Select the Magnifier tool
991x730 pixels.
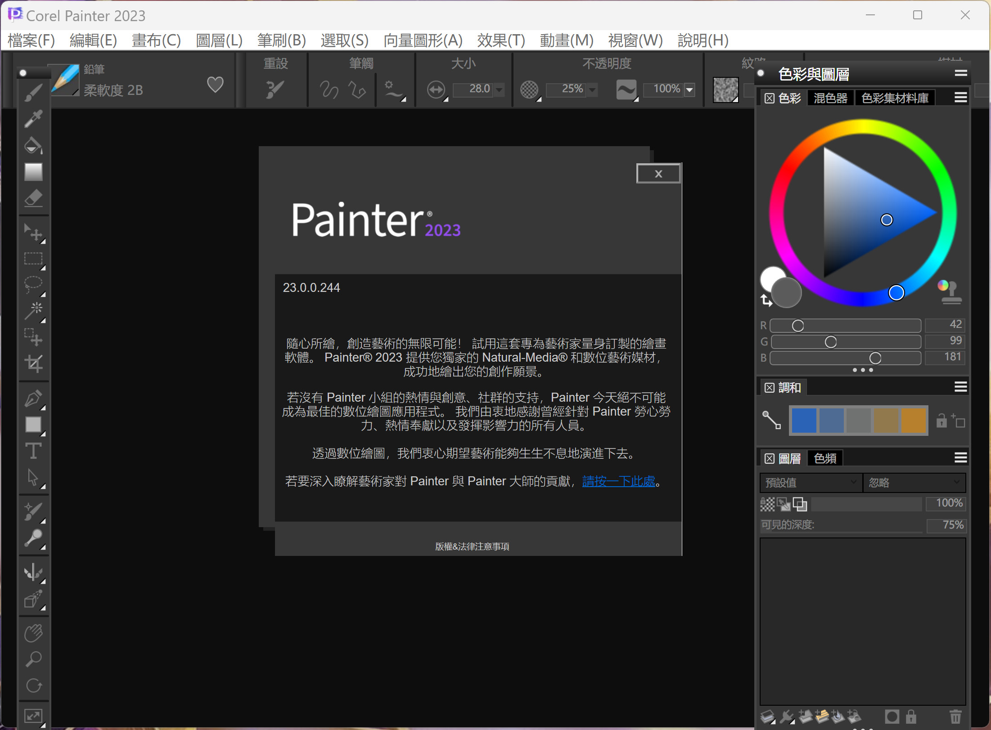(x=33, y=659)
